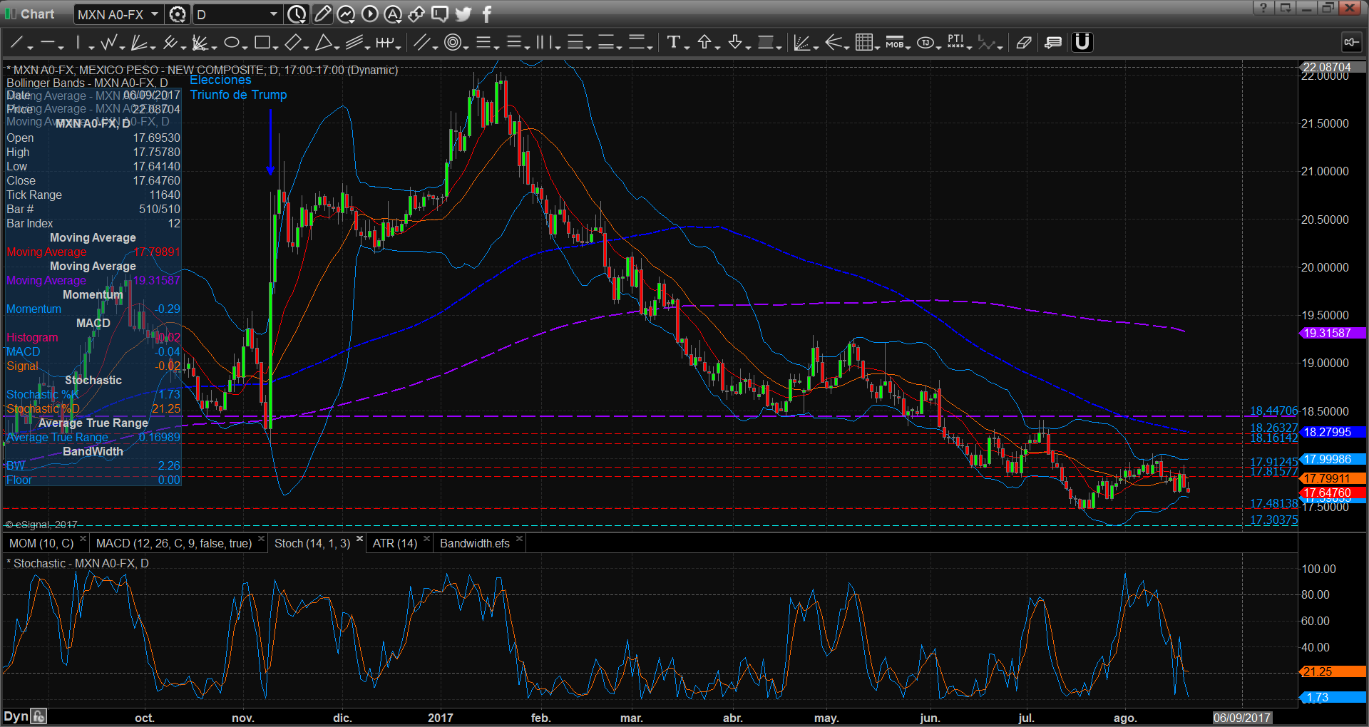The image size is (1369, 727).
Task: Open the alerts 'A' circle icon
Action: pyautogui.click(x=393, y=14)
